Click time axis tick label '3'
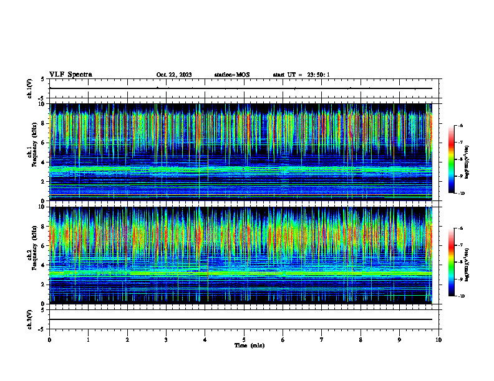Viewport: 494px width, 381px height. pyautogui.click(x=166, y=340)
